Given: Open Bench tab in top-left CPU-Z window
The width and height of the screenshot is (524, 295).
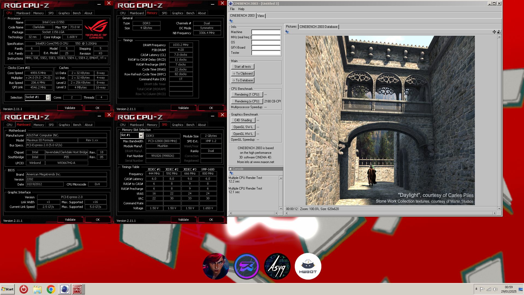Looking at the screenshot, I should 77,13.
